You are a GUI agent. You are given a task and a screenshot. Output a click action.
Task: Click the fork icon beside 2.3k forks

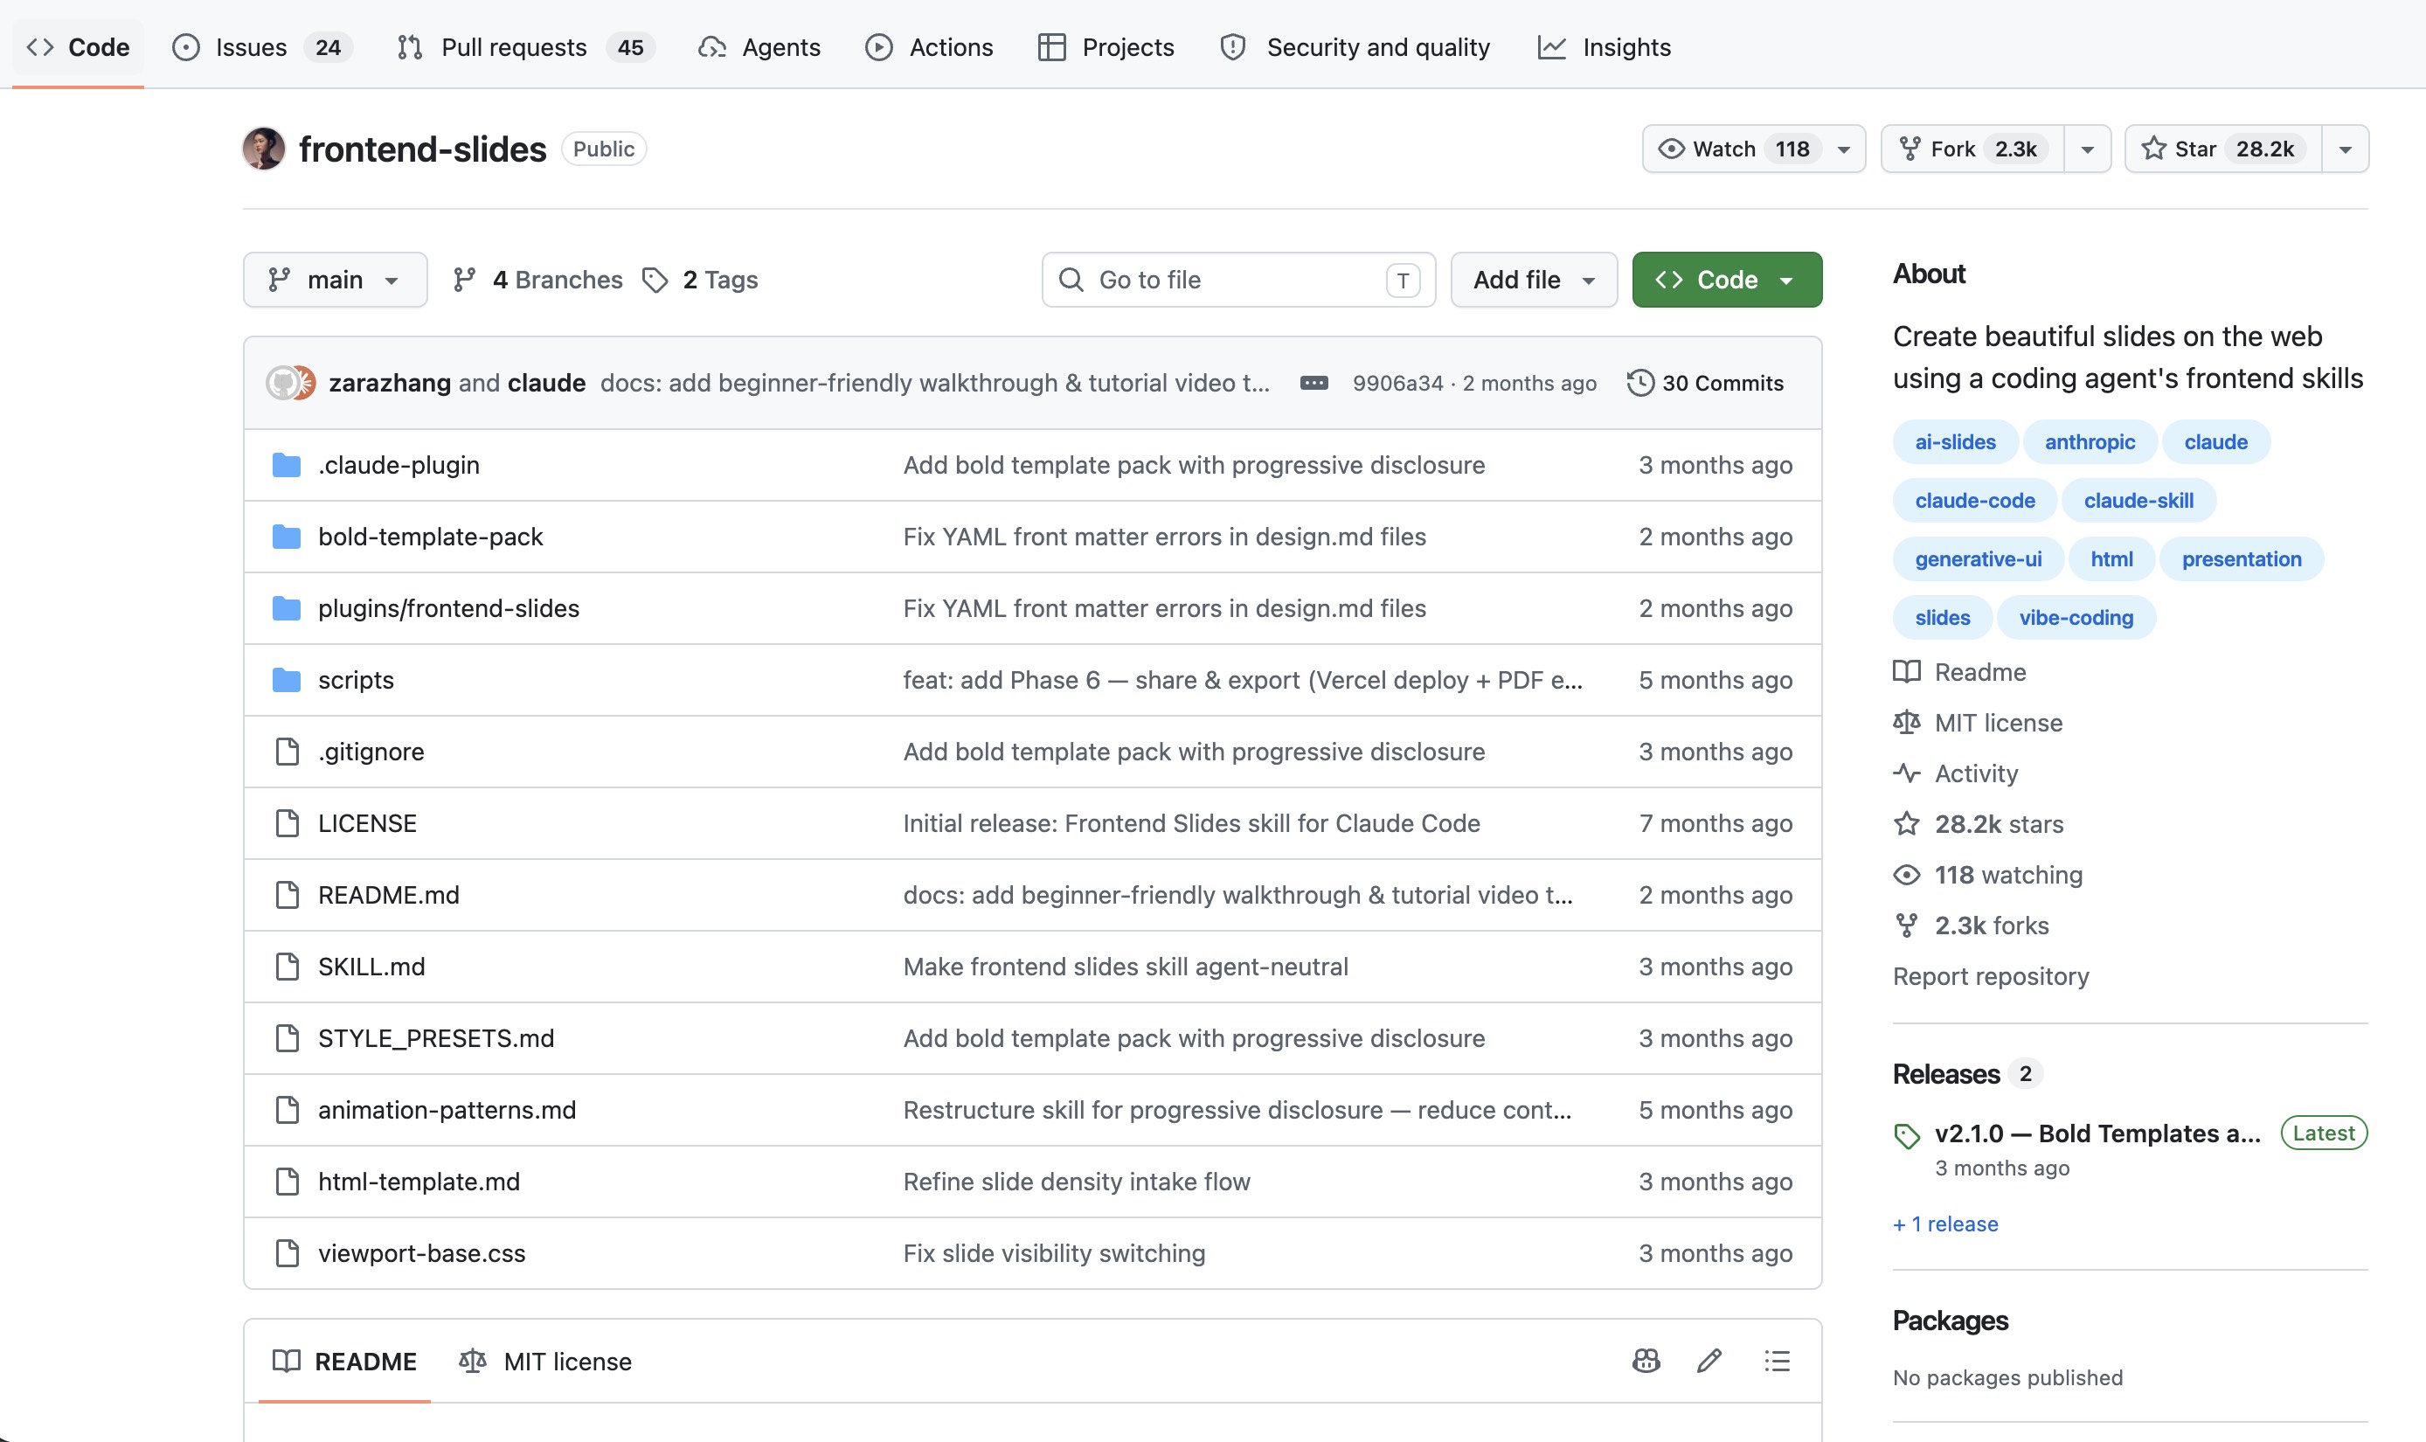pyautogui.click(x=1906, y=925)
